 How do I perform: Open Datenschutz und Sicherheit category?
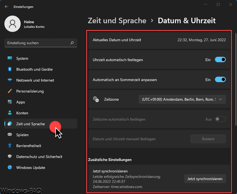(41, 157)
